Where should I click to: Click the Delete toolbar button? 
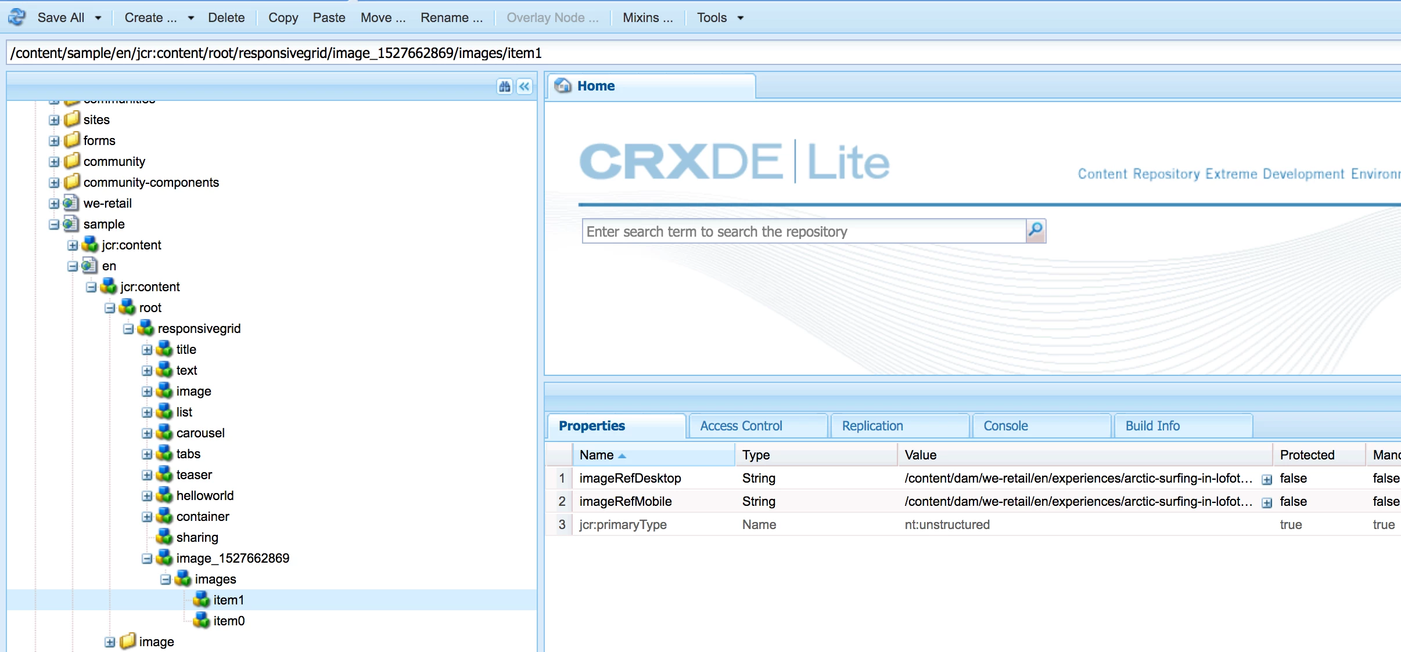click(226, 17)
